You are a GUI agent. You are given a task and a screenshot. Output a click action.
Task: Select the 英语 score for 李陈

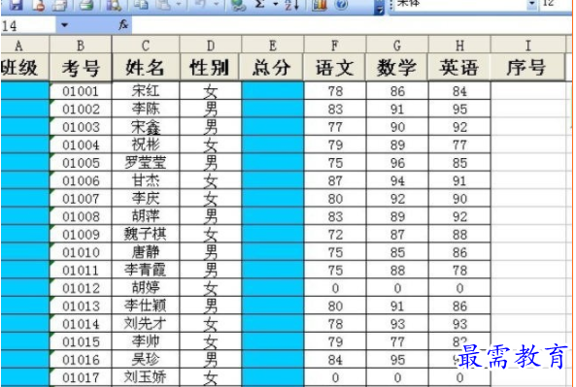[459, 109]
